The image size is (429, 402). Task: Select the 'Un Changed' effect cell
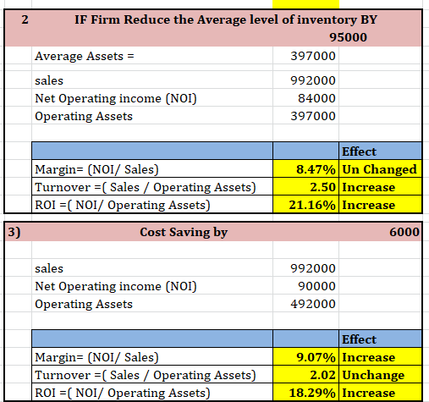[379, 169]
